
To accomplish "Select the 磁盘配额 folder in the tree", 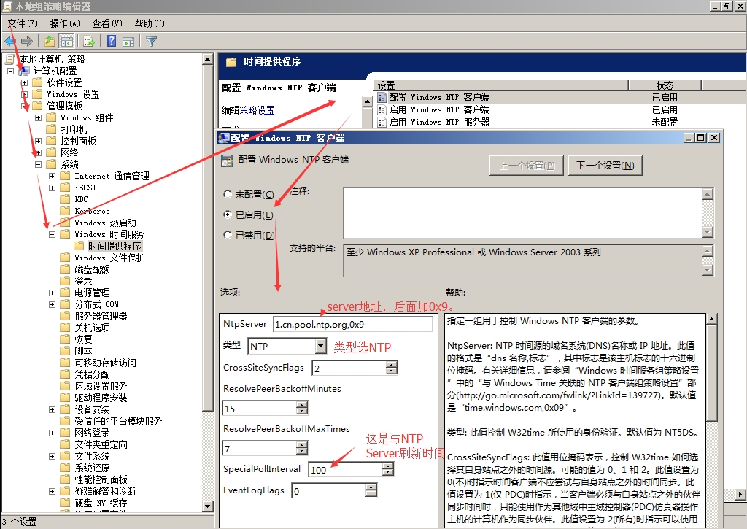I will point(92,269).
